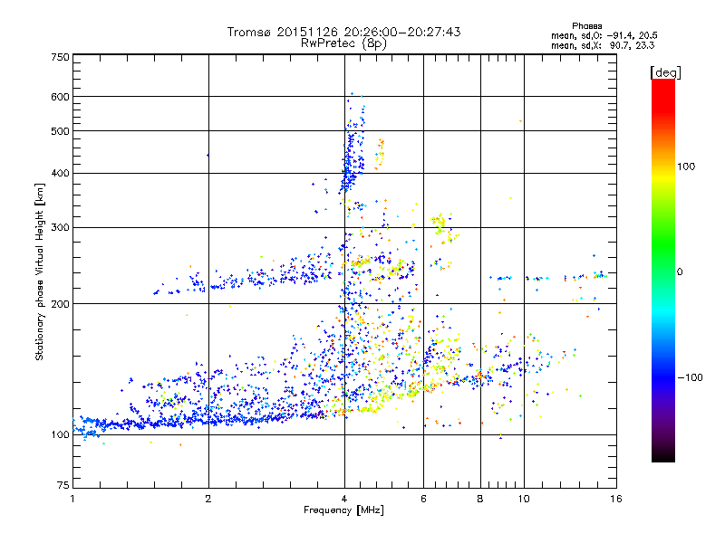Click the colorbar tick label '-100'
Image resolution: width=725 pixels, height=543 pixels.
click(x=690, y=377)
